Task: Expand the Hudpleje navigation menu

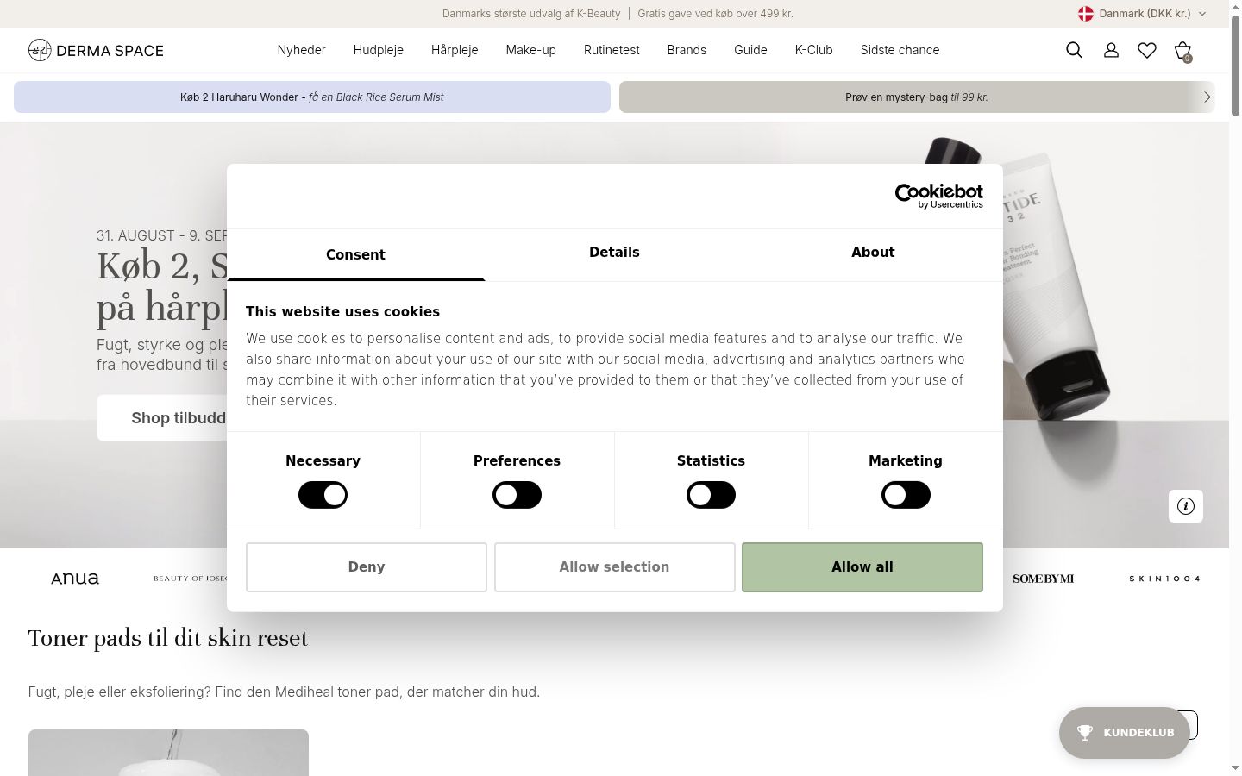Action: pyautogui.click(x=378, y=50)
